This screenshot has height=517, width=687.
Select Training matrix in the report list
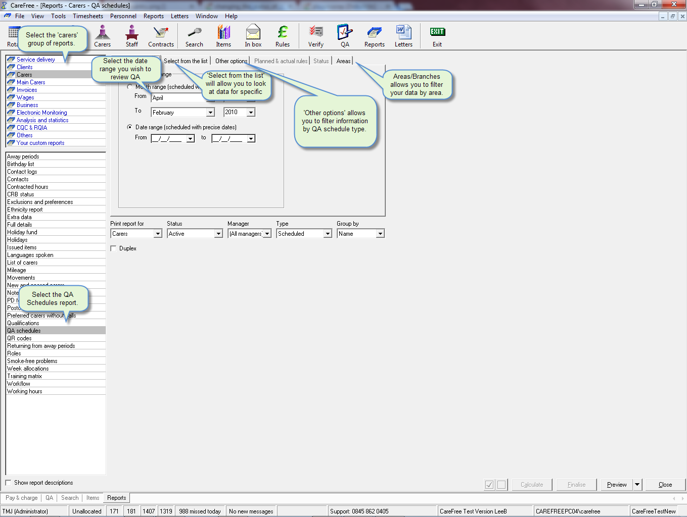click(24, 376)
